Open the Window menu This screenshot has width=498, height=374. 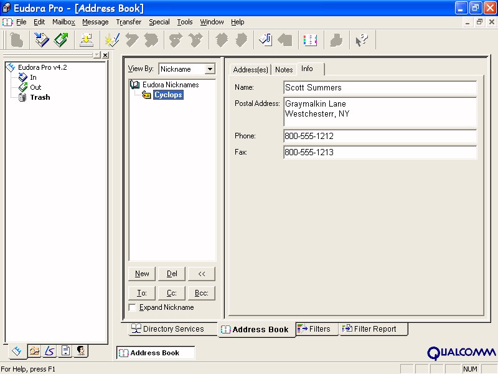click(212, 22)
